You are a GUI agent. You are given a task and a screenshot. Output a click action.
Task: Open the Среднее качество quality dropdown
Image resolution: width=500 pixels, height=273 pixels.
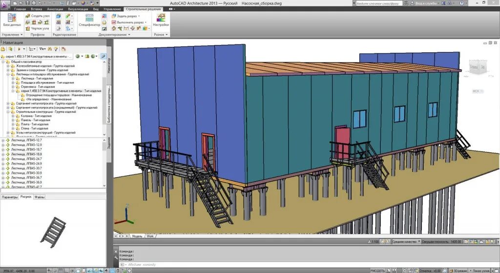(406, 242)
